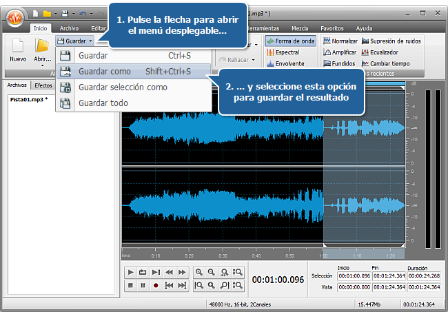
Task: Click the red Record button
Action: [x=156, y=285]
